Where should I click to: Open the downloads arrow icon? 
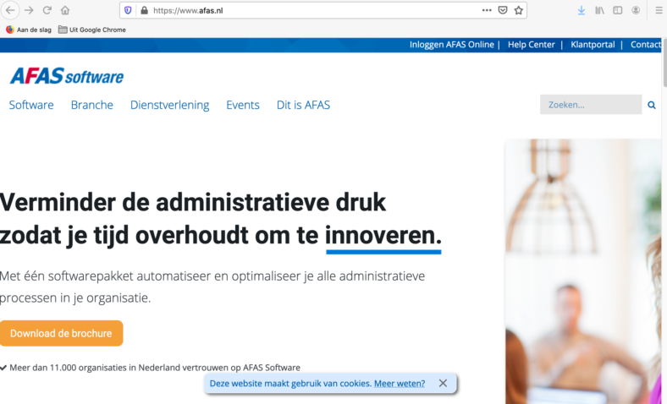pos(582,10)
